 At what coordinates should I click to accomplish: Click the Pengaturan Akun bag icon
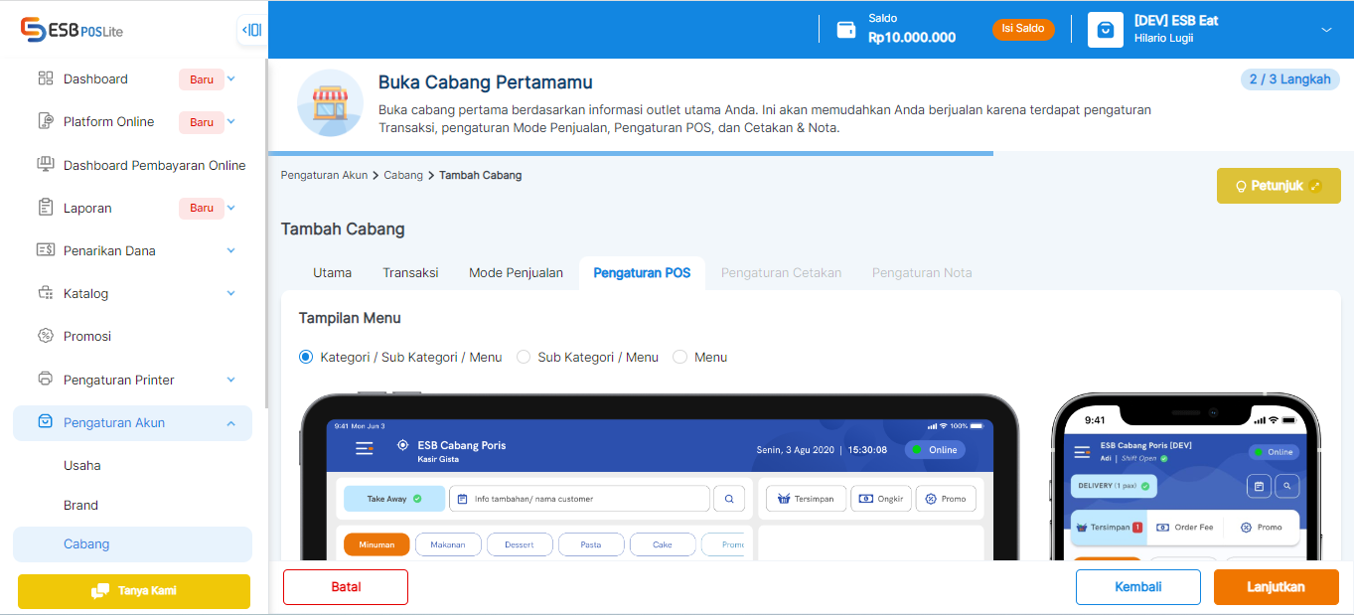point(45,422)
